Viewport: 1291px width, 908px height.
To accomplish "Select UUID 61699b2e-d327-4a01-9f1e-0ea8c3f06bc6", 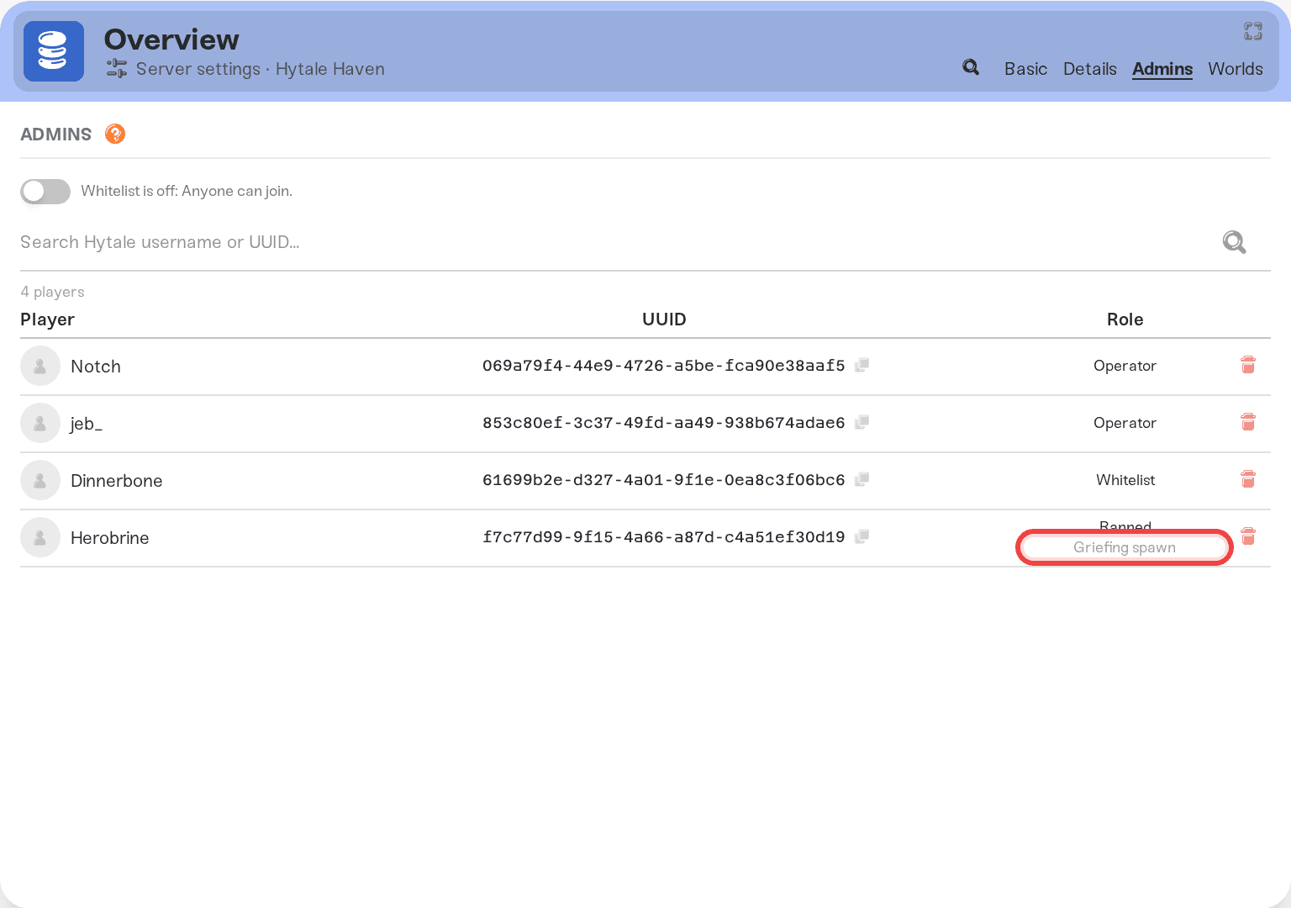I will (663, 480).
